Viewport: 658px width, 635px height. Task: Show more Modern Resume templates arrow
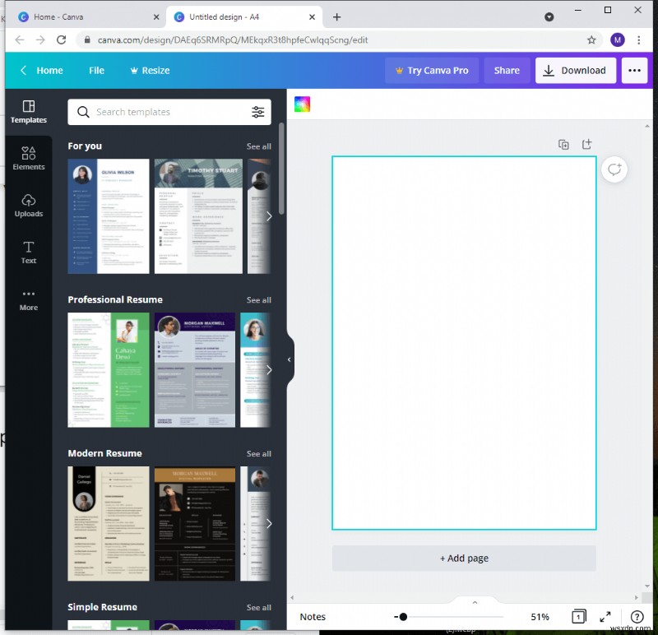click(x=269, y=523)
